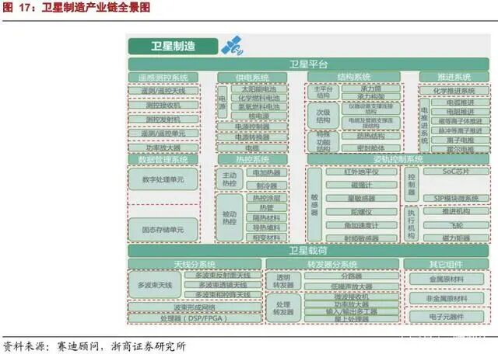Click the 密封舱体 box
The height and width of the screenshot is (354, 498).
tap(371, 147)
